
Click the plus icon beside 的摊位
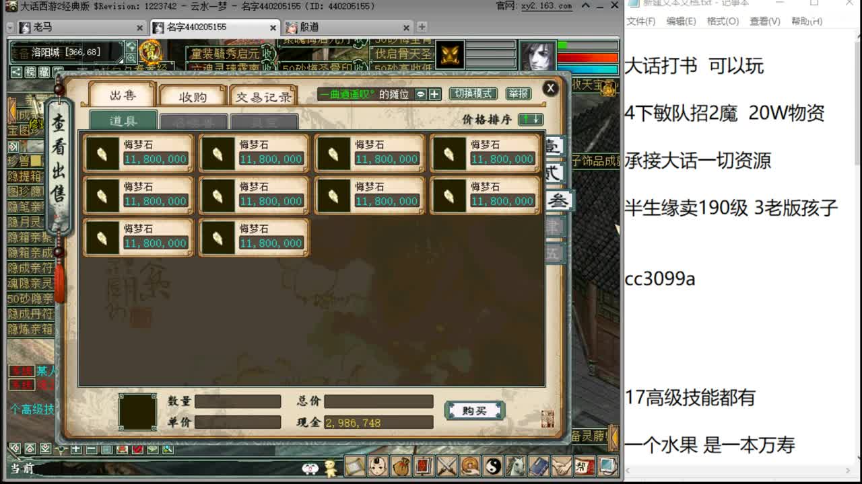point(434,94)
